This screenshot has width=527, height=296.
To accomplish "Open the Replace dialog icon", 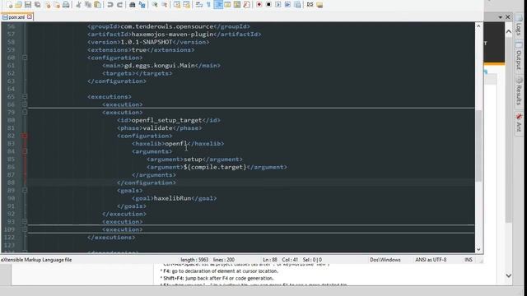I will 142,5.
